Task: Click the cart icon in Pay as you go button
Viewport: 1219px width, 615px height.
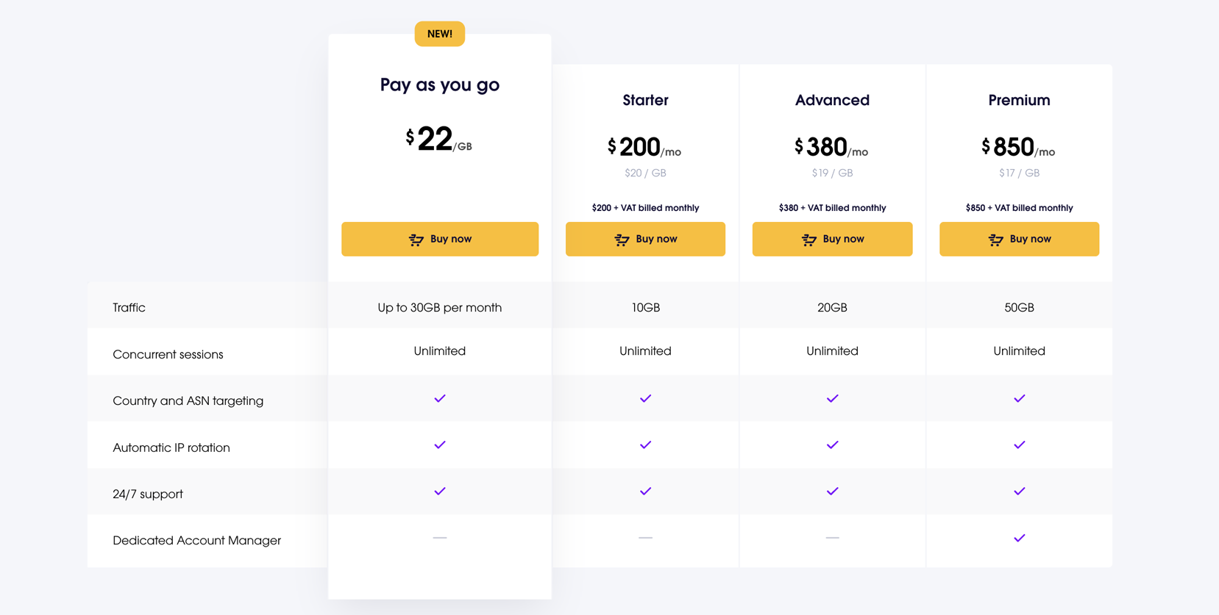Action: [x=416, y=240]
